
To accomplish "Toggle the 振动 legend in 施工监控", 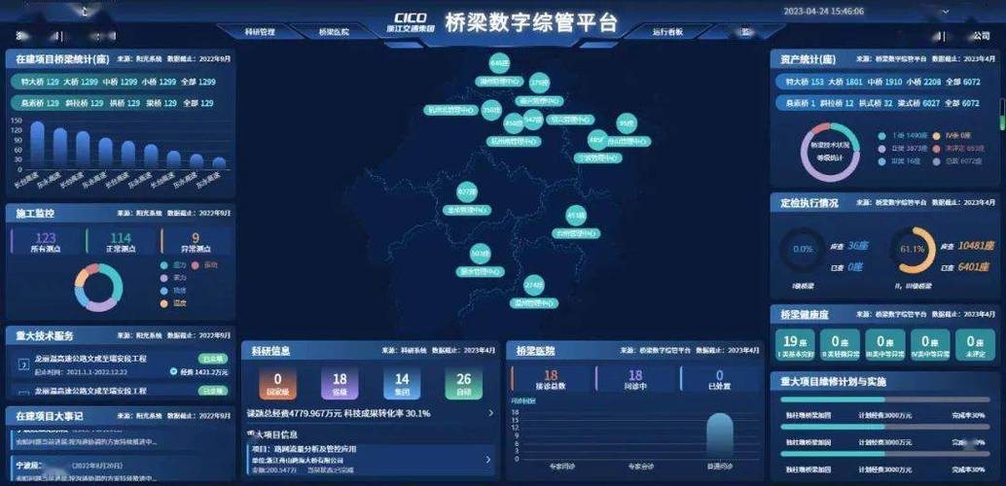I will pos(206,264).
